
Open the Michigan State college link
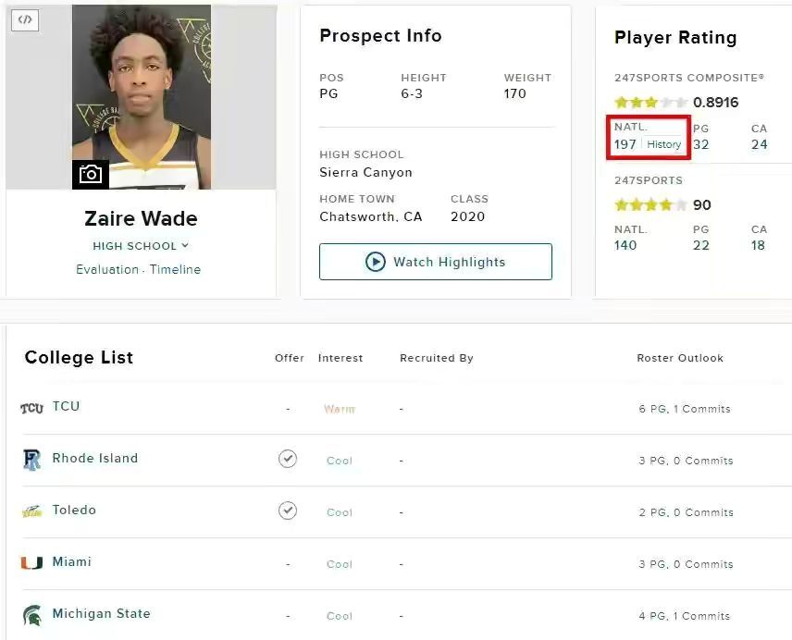[x=101, y=613]
